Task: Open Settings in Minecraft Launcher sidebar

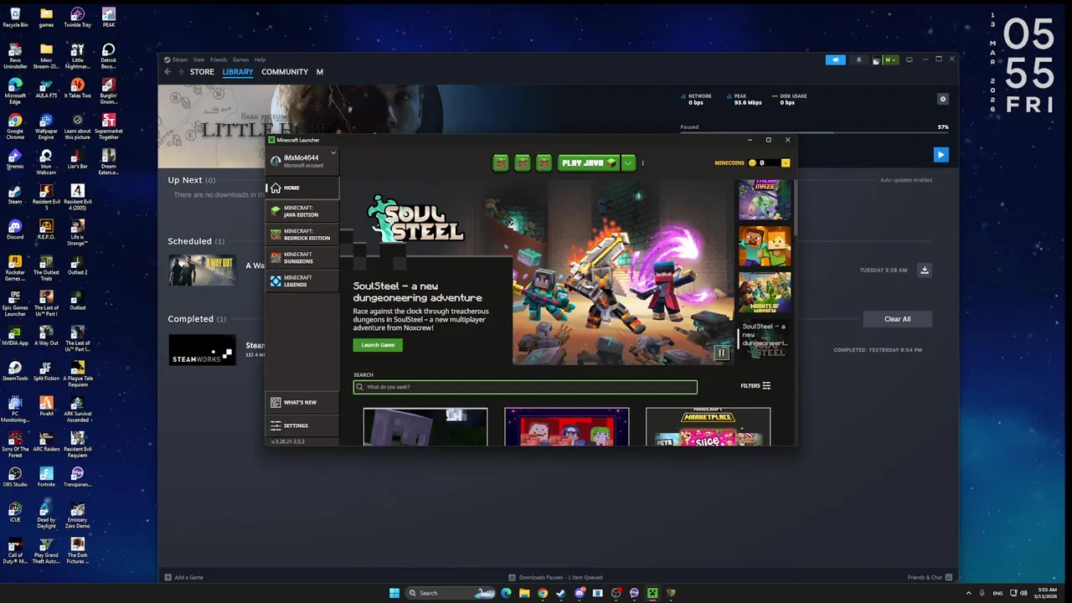Action: click(x=302, y=425)
